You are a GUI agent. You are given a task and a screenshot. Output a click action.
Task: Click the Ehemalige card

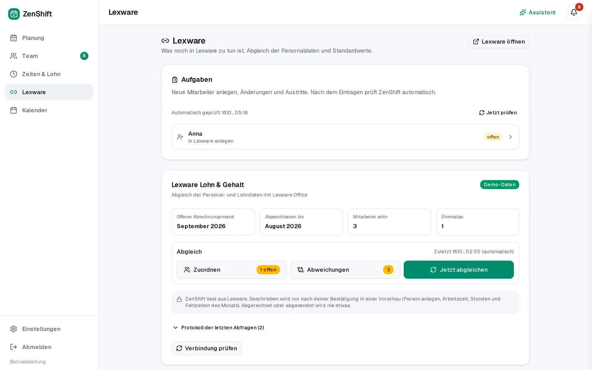click(x=478, y=222)
